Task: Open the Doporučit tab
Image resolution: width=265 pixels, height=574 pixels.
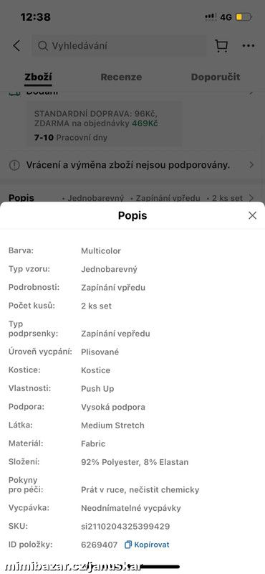Action: coord(216,77)
